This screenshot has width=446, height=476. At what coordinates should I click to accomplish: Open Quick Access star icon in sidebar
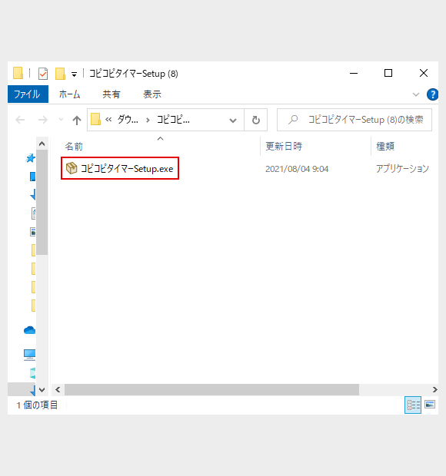(31, 158)
